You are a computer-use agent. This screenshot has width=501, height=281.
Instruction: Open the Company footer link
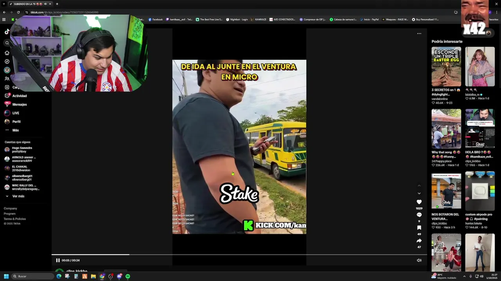click(x=11, y=208)
